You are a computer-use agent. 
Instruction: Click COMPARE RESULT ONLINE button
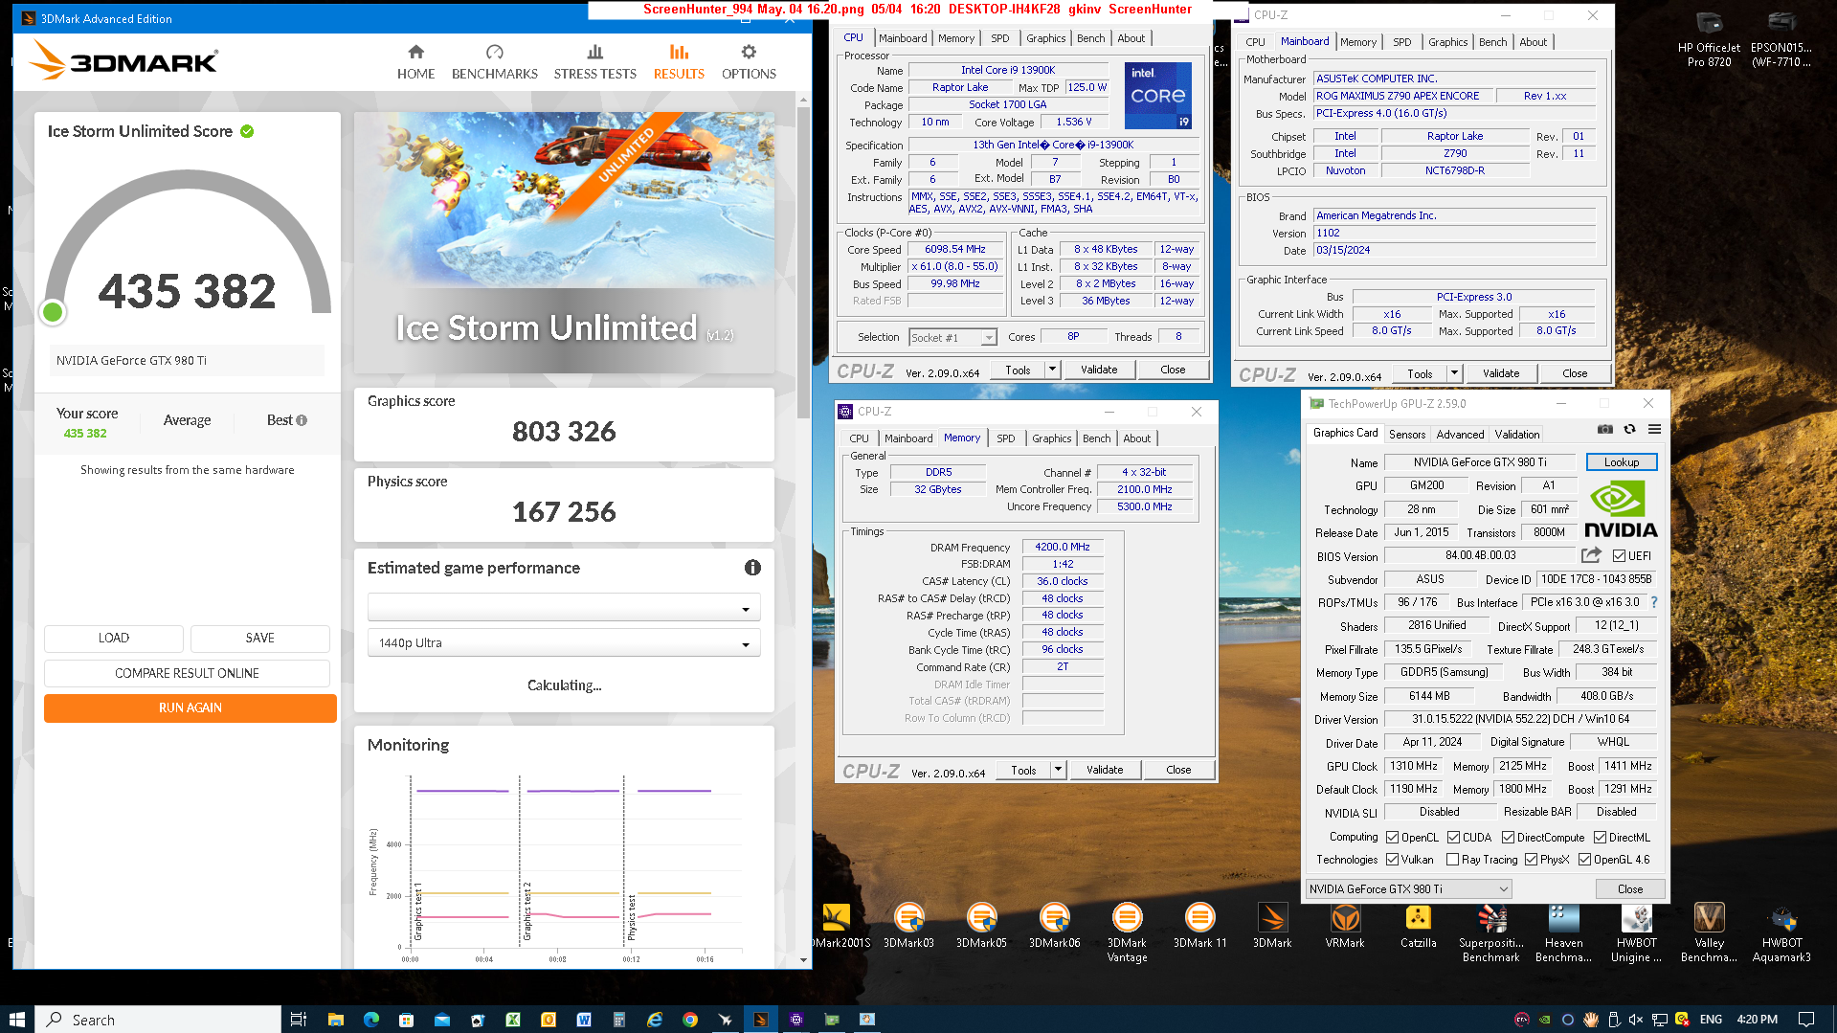pos(187,673)
